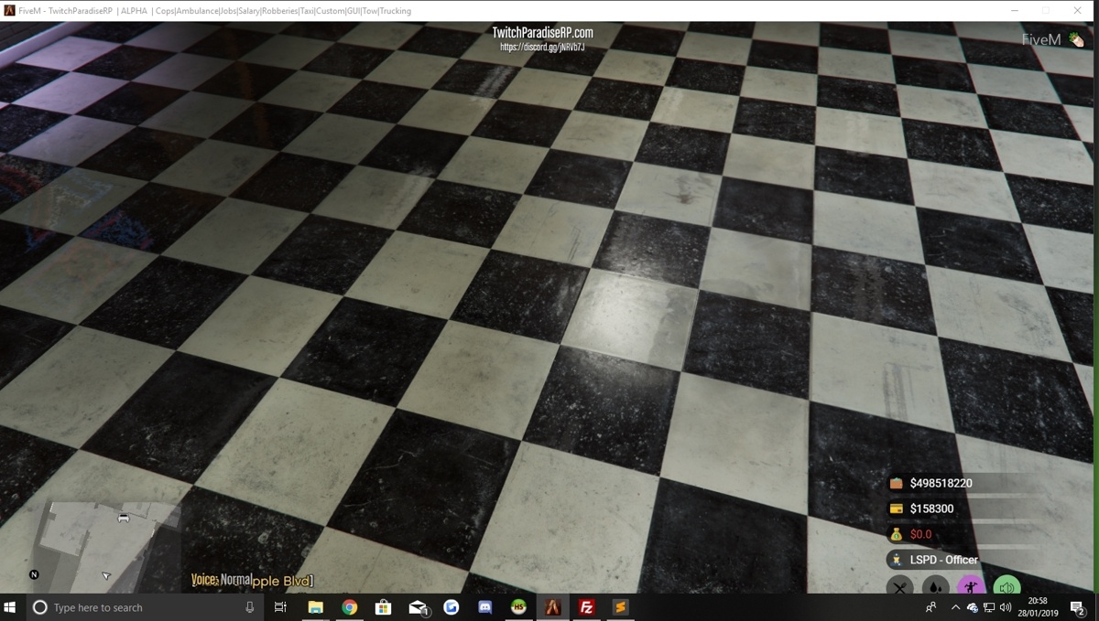This screenshot has height=621, width=1099.
Task: Click the hunger fork-and-knife status icon
Action: click(901, 586)
